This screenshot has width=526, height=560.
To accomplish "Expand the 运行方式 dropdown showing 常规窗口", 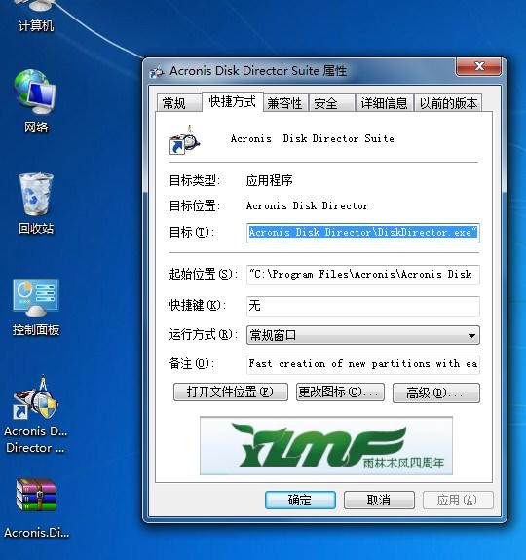I will pos(362,335).
